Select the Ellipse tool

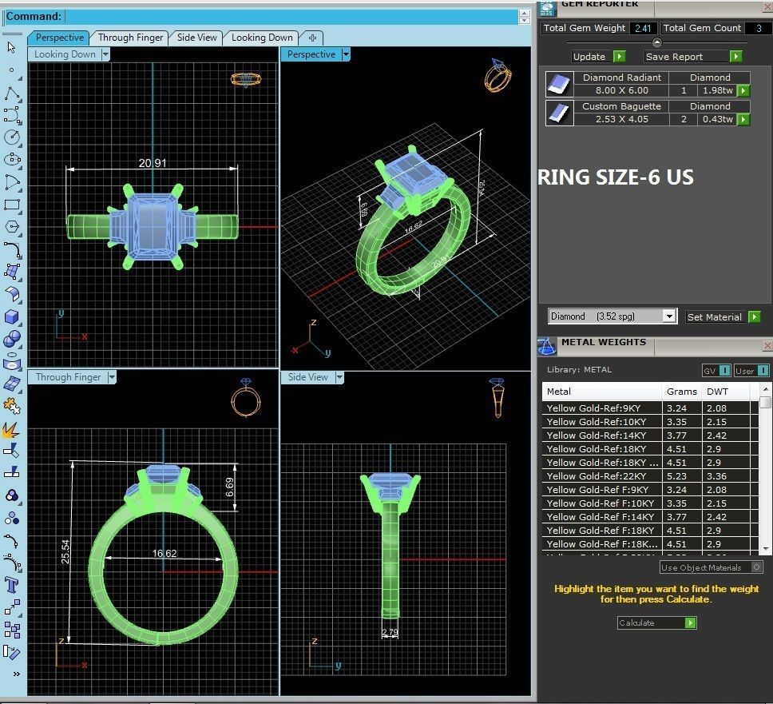(x=12, y=159)
